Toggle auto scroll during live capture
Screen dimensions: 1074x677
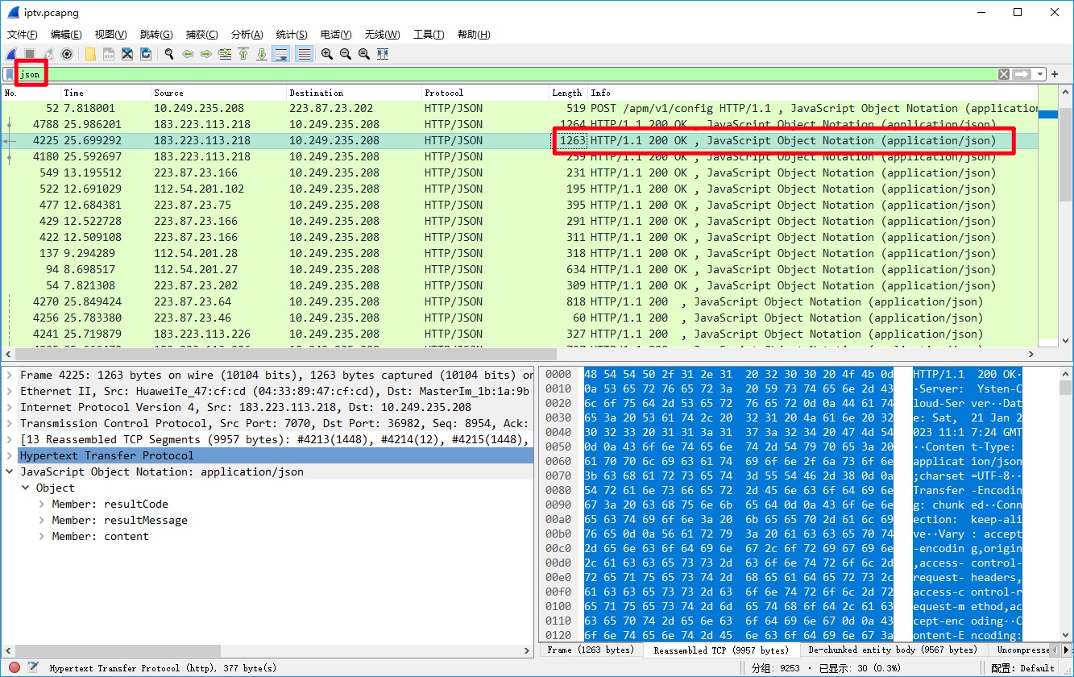point(281,54)
